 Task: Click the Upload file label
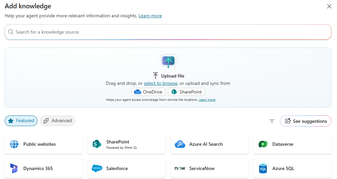coord(173,76)
